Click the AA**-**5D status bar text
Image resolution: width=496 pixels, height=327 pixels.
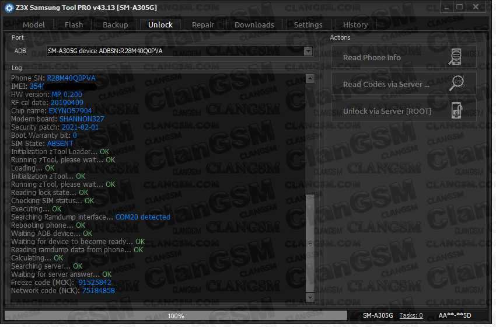click(x=455, y=315)
